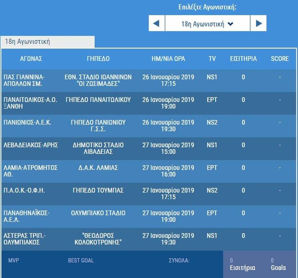Click NS2 channel in Π.Α.Ο.Κ. row

[x=212, y=190]
